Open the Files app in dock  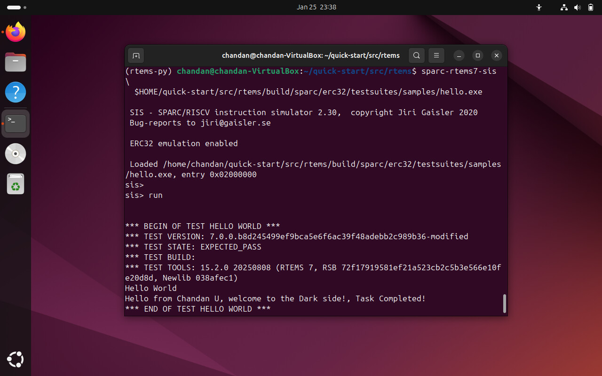click(x=16, y=63)
